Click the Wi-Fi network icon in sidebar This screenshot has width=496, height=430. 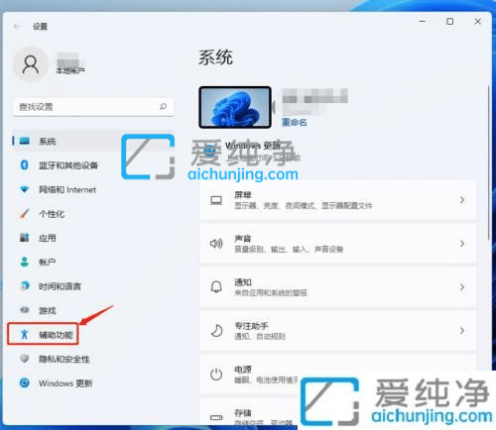tap(24, 189)
